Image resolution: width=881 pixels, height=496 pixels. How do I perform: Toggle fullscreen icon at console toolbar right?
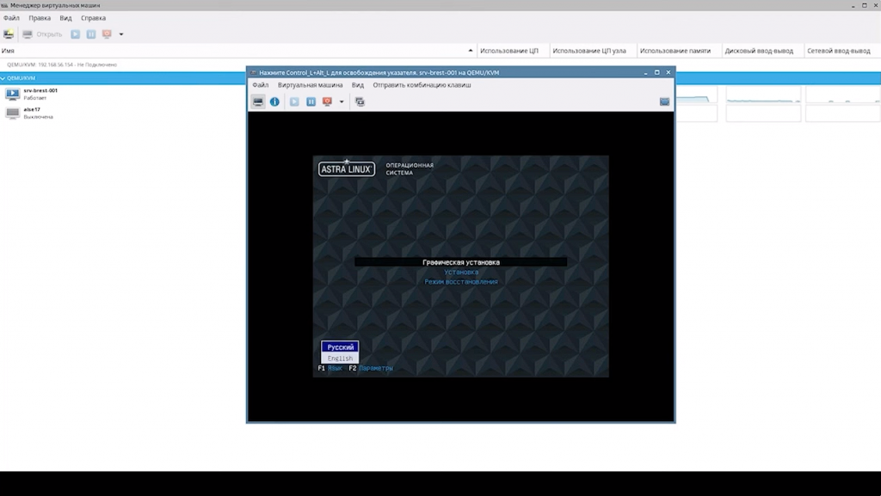664,101
